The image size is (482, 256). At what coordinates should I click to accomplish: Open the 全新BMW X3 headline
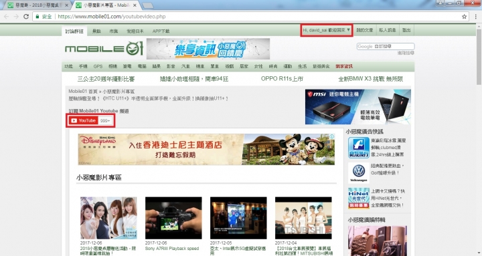coord(370,79)
